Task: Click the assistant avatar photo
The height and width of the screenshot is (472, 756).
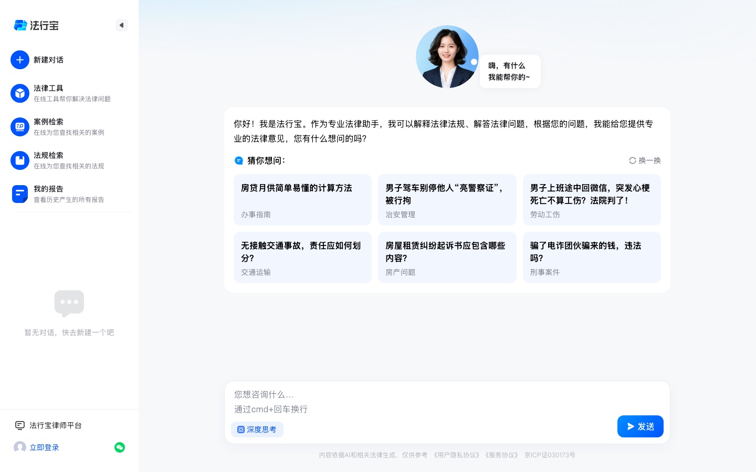Action: point(447,57)
